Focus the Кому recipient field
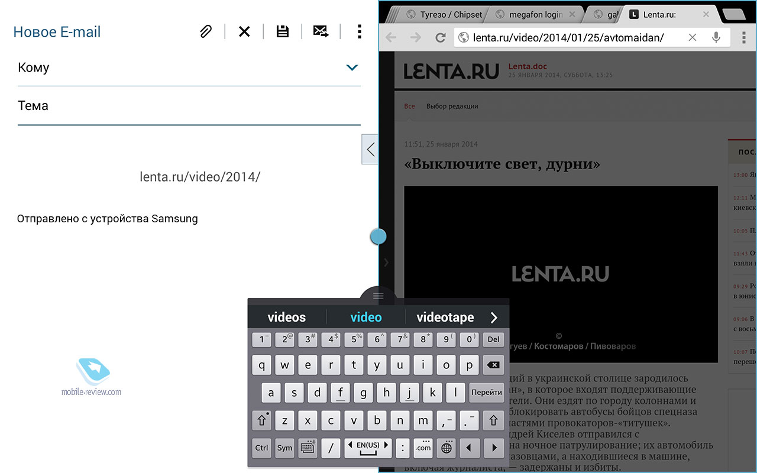Viewport: 757px width, 473px height. [189, 67]
